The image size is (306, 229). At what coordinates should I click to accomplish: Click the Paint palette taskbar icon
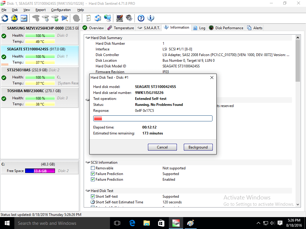[190, 223]
